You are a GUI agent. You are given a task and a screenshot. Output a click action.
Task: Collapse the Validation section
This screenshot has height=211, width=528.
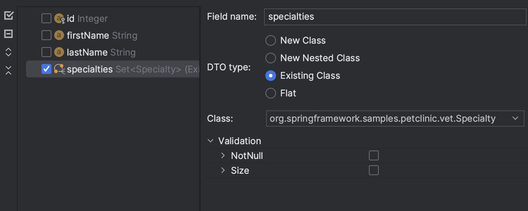click(210, 141)
